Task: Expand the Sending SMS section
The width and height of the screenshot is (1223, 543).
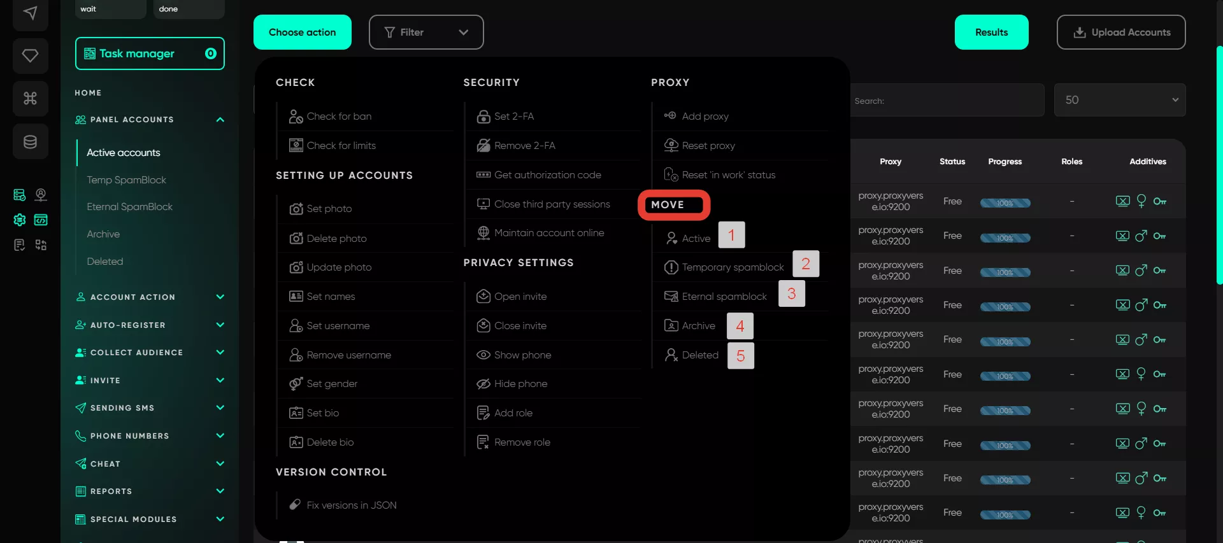Action: coord(220,407)
